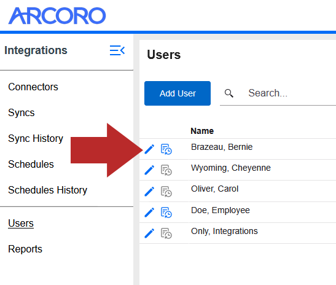This screenshot has width=336, height=285.
Task: Edit the Doe, Employee user
Action: pyautogui.click(x=149, y=213)
